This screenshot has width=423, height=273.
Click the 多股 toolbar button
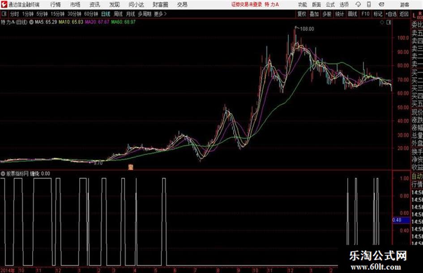click(x=327, y=14)
